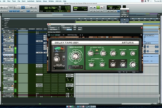Image resolution: width=162 pixels, height=108 pixels.
Task: Open the Avid Link menu
Action: [58, 1]
